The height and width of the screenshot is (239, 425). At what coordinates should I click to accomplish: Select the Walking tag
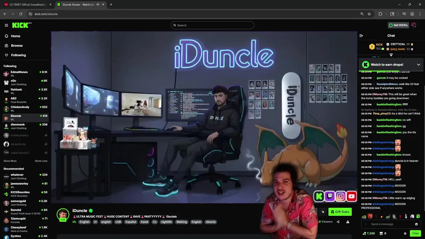click(x=182, y=222)
